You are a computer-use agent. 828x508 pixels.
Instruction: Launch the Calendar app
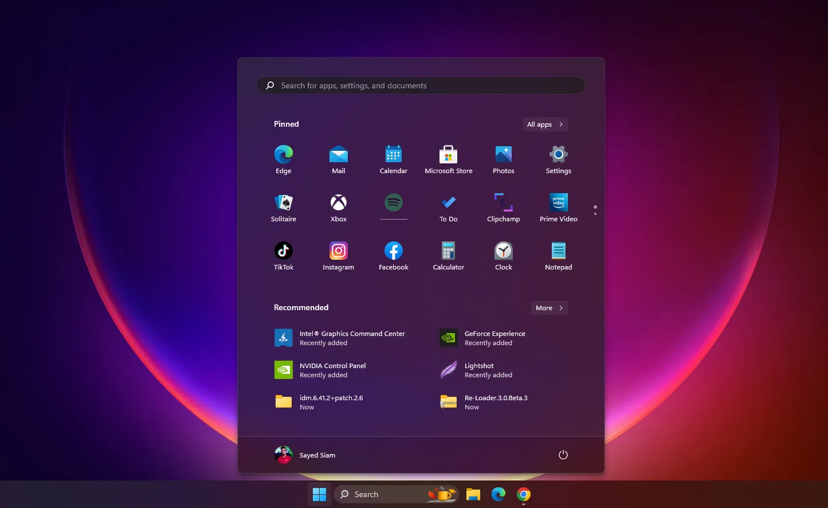pyautogui.click(x=394, y=159)
